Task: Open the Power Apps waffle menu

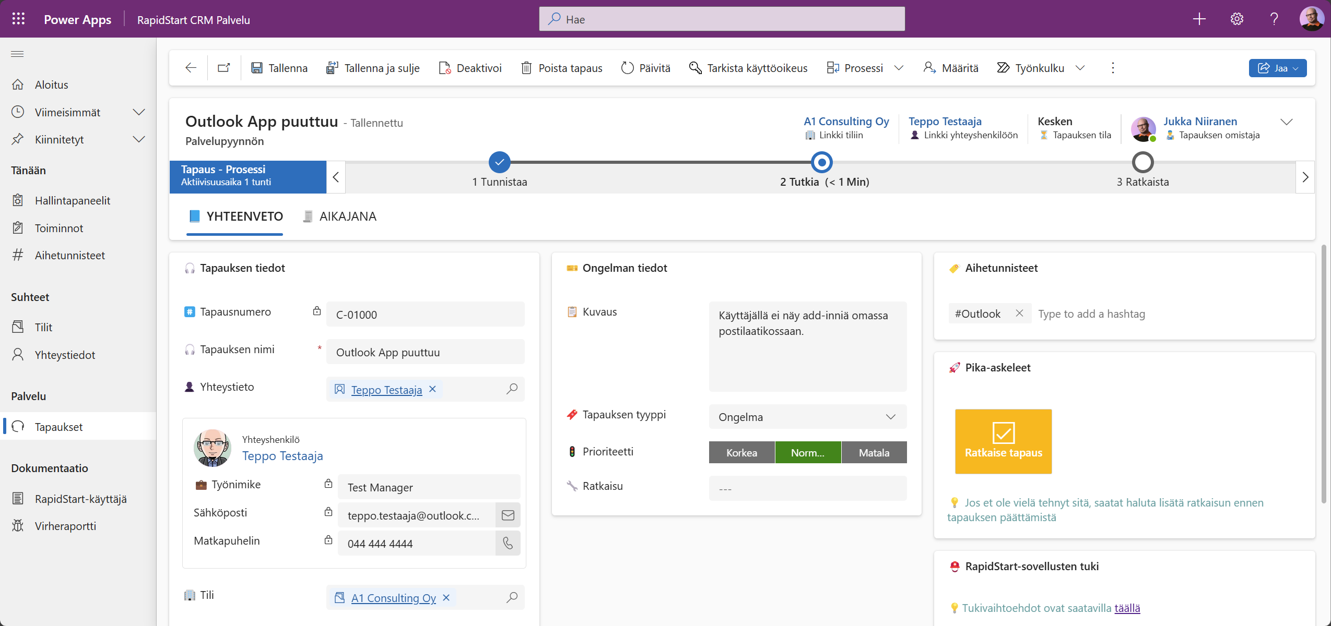Action: (x=17, y=19)
